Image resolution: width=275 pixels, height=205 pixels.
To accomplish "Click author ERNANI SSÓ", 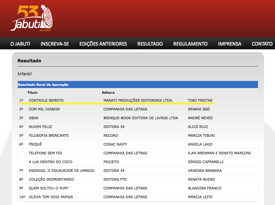I will pyautogui.click(x=199, y=109).
